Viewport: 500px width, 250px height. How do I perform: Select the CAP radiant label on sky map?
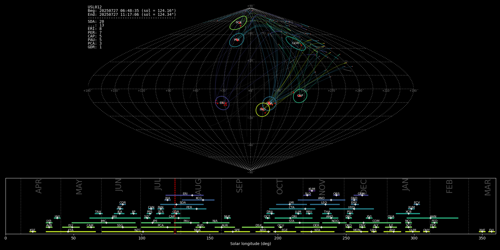[300, 96]
